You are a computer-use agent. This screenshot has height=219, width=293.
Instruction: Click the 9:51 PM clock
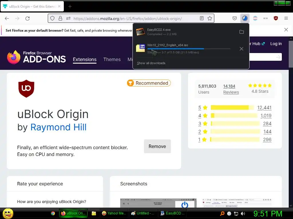point(268,214)
